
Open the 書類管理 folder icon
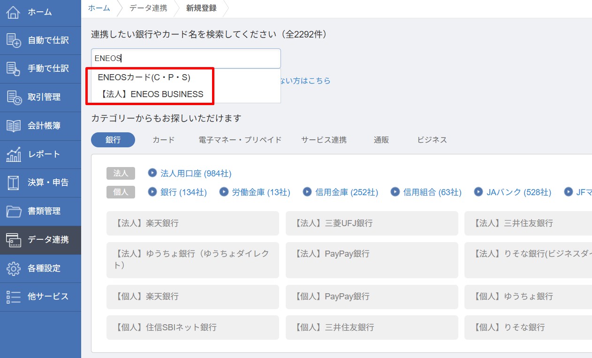[13, 211]
